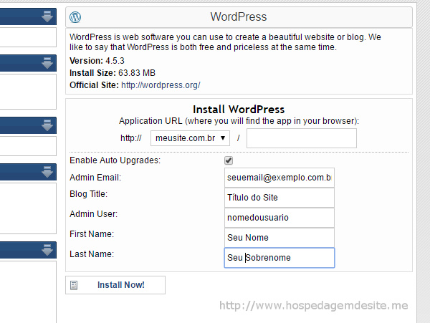
Task: Click the Version: 4.5.3 text
Action: (97, 61)
